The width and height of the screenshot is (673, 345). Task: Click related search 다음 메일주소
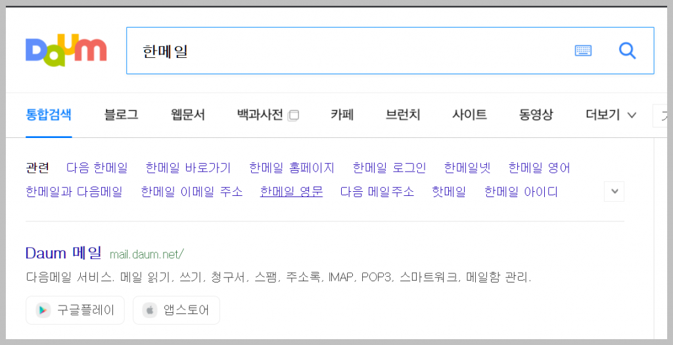click(377, 191)
